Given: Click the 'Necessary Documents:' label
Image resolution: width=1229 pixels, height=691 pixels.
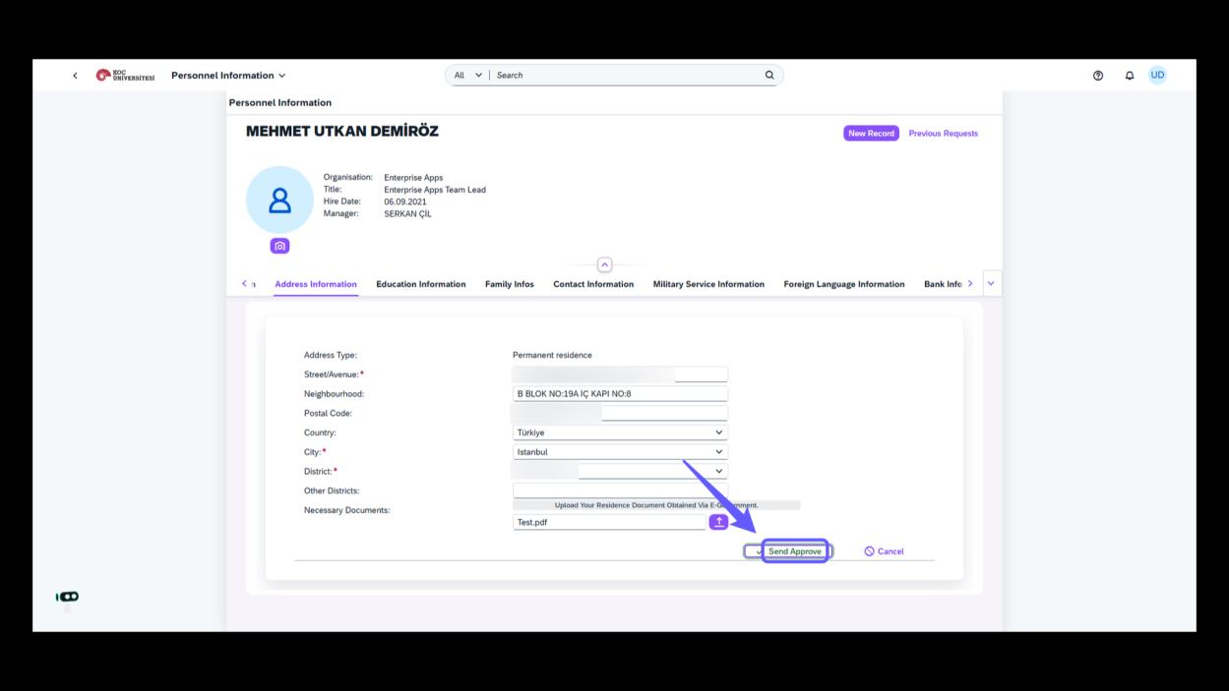Looking at the screenshot, I should 347,510.
